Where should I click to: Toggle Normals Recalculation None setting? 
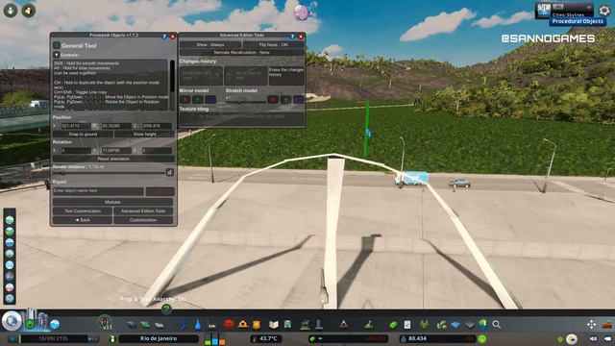coord(241,52)
